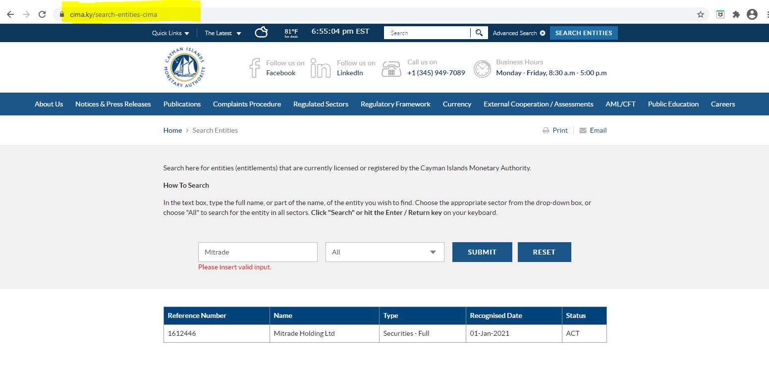
Task: Bookmark this page with the star icon
Action: point(700,14)
